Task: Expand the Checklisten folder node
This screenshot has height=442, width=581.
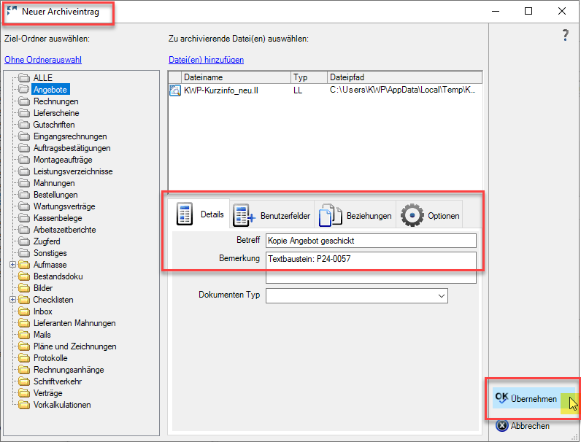Action: pos(13,300)
